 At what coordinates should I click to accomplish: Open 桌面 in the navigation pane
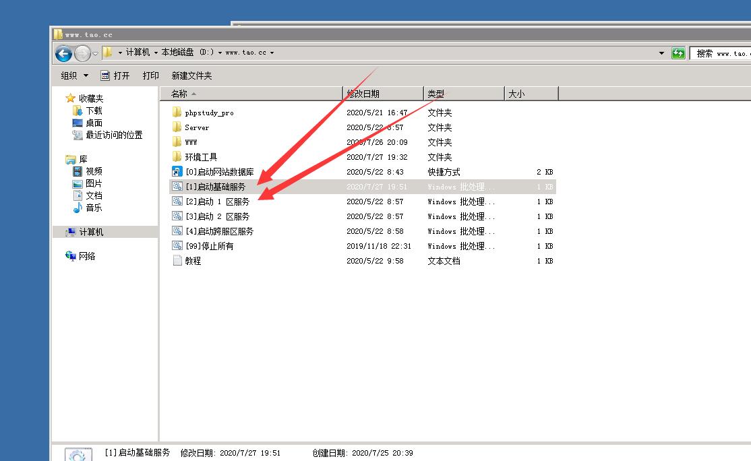(x=94, y=123)
